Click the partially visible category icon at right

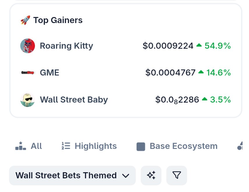(x=240, y=146)
